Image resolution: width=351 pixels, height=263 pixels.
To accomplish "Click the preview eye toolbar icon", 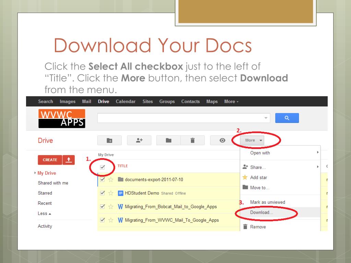I will (x=222, y=140).
